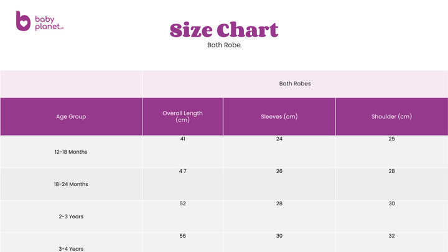Viewport: 448px width, 252px height.
Task: Select the 'Sleeves (cm)' column header
Action: pos(279,116)
